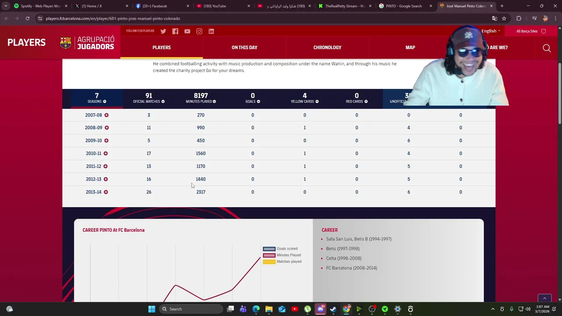This screenshot has height=316, width=562.
Task: Open the FCB Players Twitter icon
Action: pyautogui.click(x=163, y=31)
